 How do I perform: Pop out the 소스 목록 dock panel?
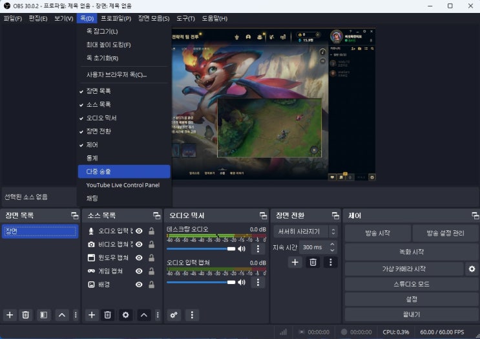(x=157, y=215)
